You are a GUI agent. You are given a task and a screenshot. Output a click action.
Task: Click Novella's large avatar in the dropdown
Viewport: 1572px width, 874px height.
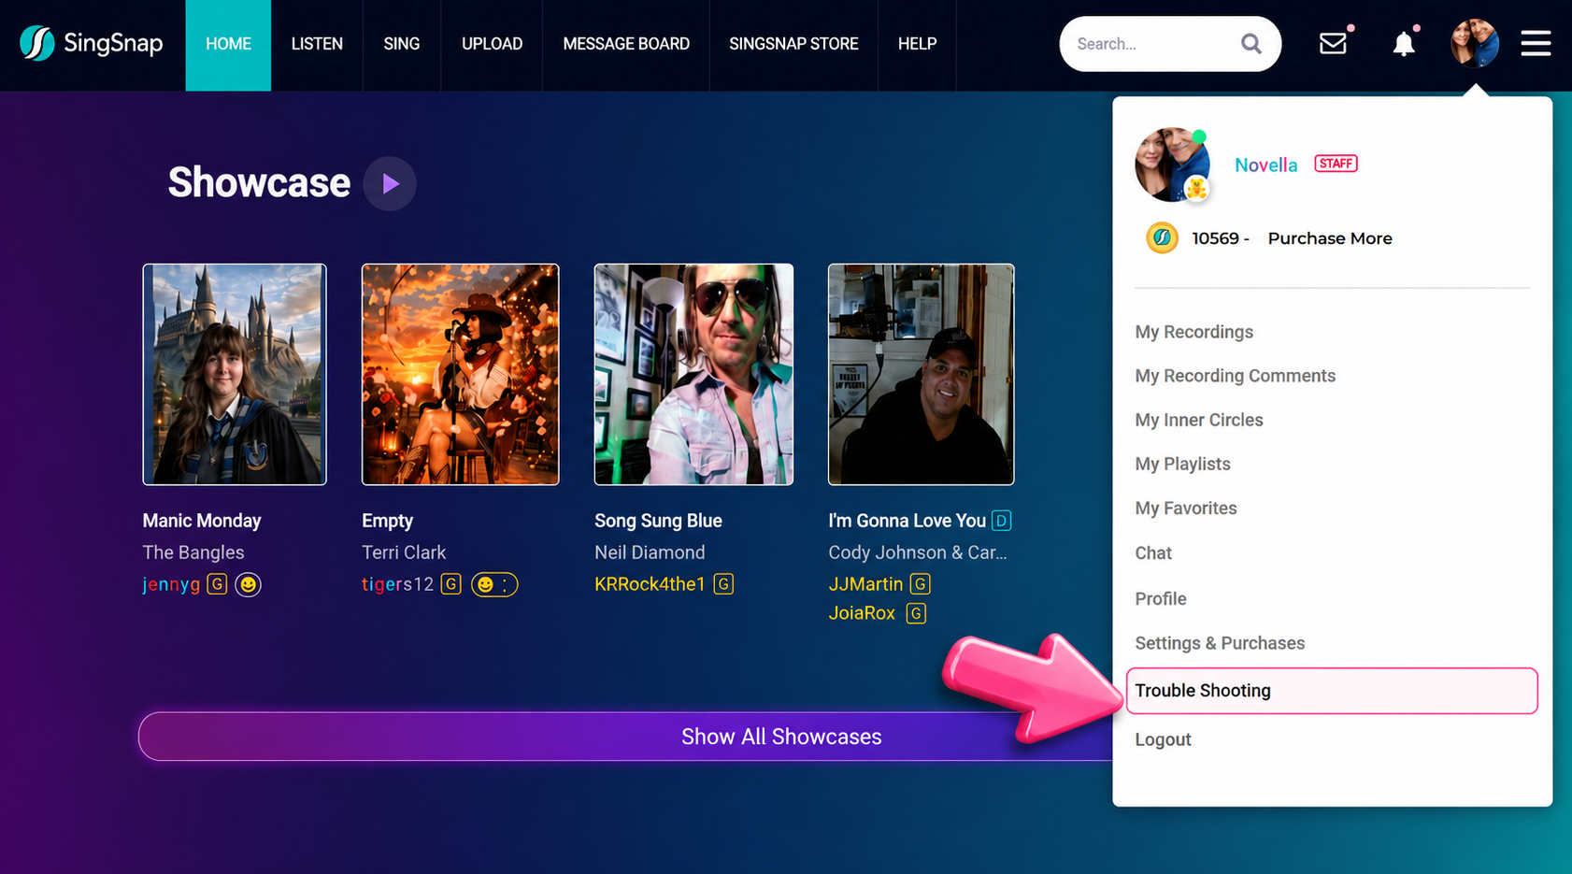pos(1172,165)
